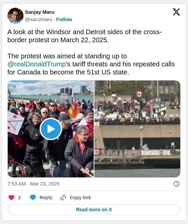Click the crowd in the Windsor video thumbnail
This screenshot has height=224, width=188.
[x=51, y=137]
